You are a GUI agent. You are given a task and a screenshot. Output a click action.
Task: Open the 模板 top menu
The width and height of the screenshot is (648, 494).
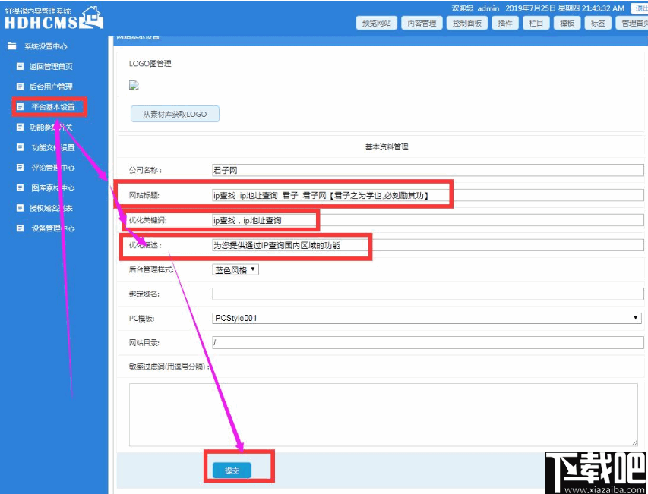[567, 23]
